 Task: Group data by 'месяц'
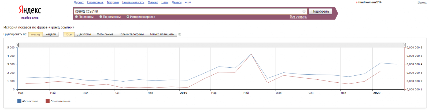coord(35,34)
